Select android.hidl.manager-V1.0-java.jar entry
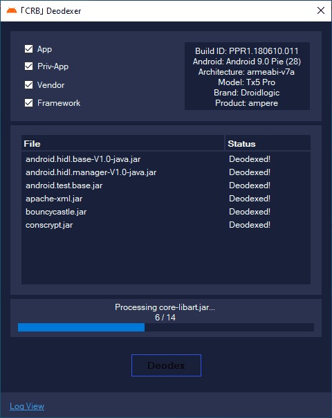 [166, 172]
